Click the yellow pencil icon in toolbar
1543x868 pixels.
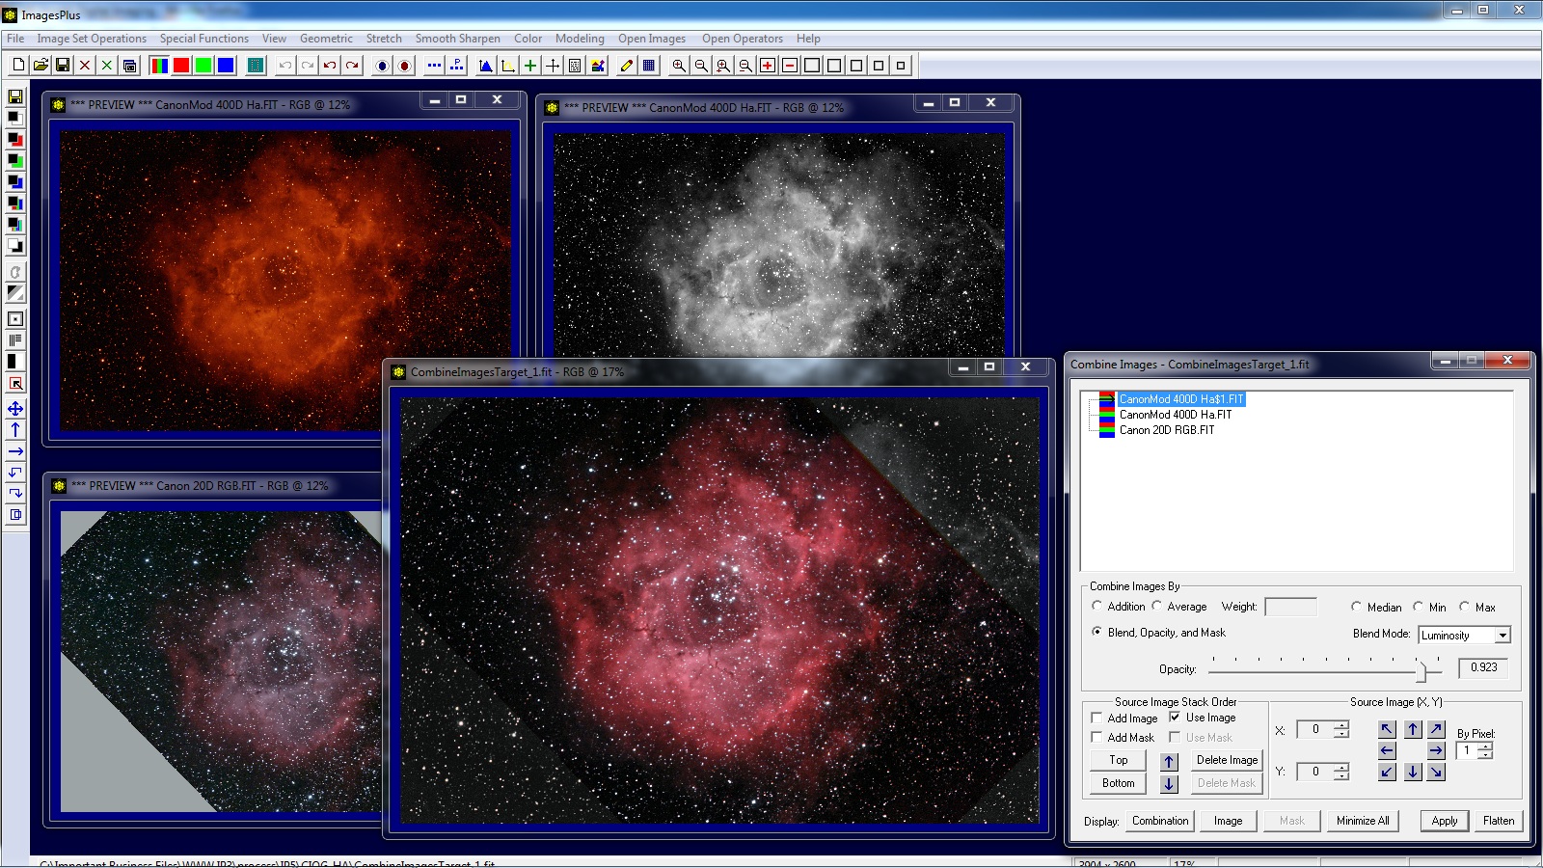627,66
